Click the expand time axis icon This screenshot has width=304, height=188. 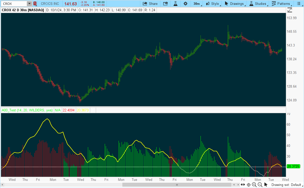[243, 185]
